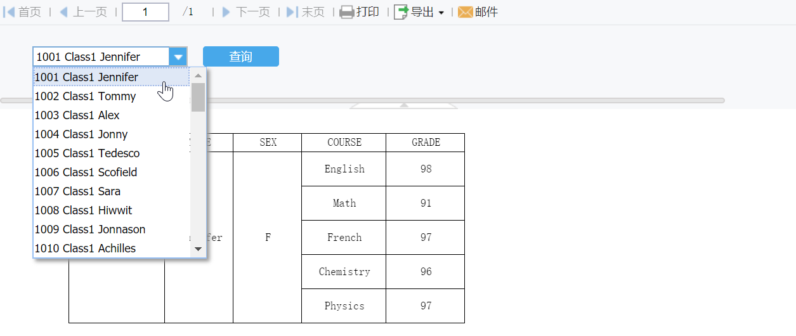Click the email (邮件) envelope icon

point(466,12)
